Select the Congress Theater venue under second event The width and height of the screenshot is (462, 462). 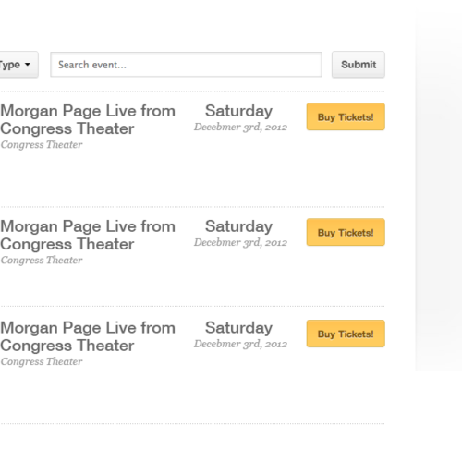pos(42,261)
